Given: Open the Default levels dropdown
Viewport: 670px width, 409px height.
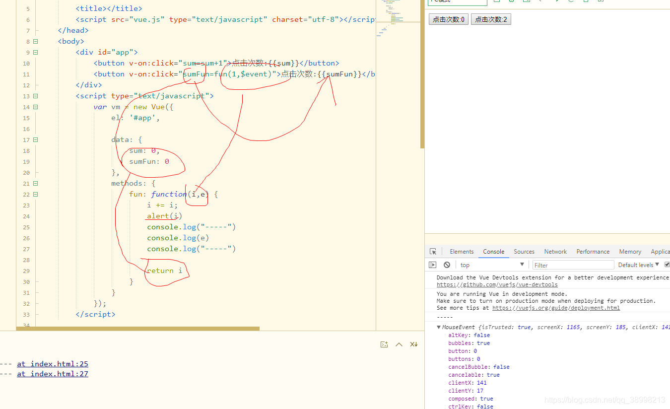Looking at the screenshot, I should 639,265.
